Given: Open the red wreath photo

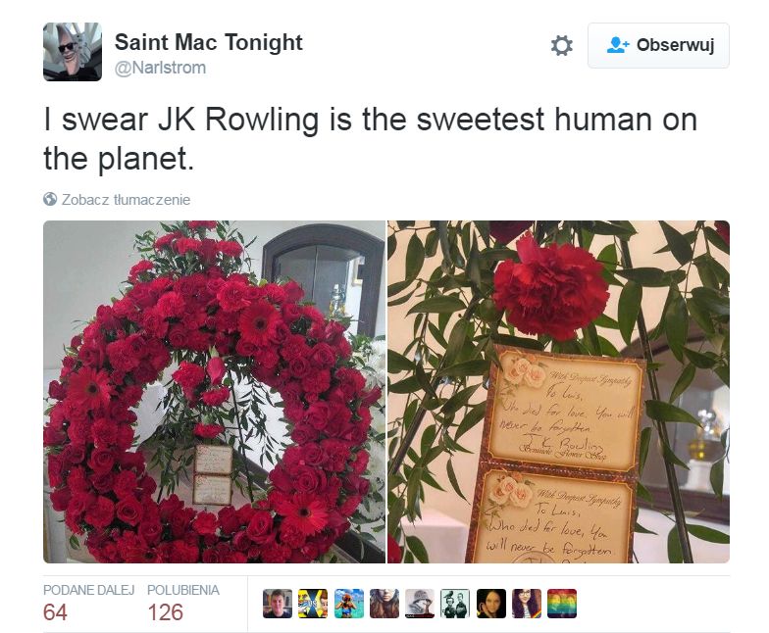Looking at the screenshot, I should click(x=214, y=392).
